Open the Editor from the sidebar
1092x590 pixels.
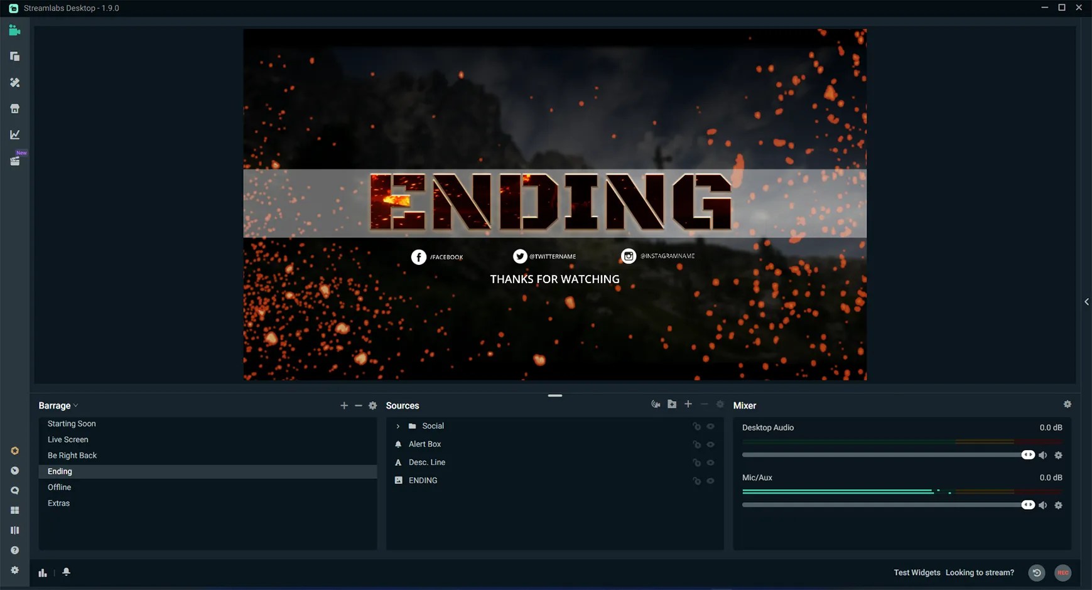coord(15,30)
